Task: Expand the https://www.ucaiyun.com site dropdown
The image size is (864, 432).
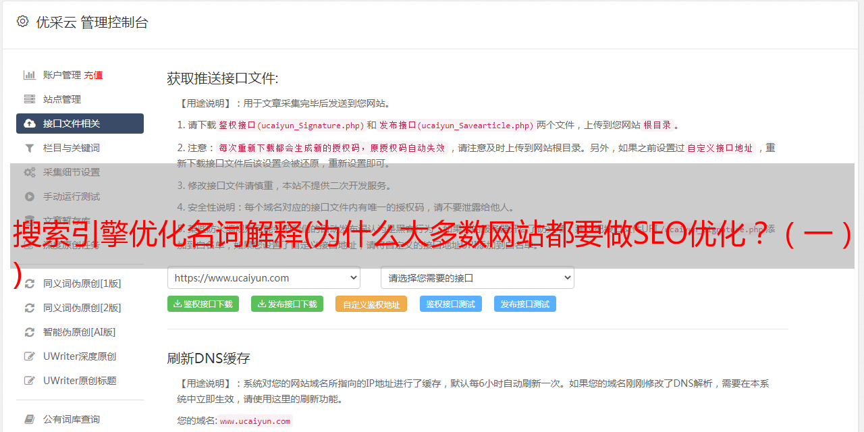Action: (264, 277)
